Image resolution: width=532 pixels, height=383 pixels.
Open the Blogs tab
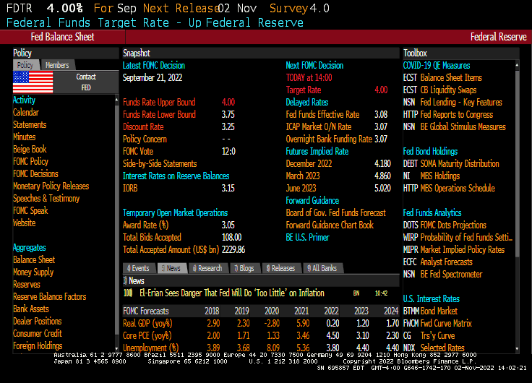click(x=244, y=268)
